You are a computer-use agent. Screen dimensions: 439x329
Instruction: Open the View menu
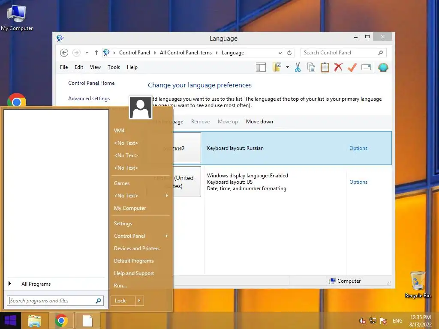(95, 67)
